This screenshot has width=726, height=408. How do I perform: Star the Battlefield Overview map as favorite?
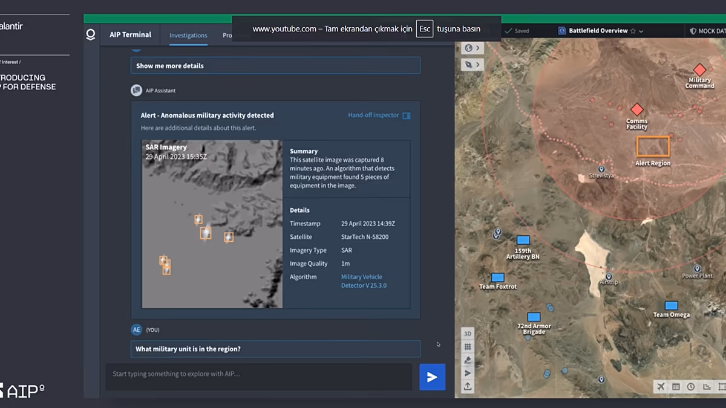click(x=633, y=31)
